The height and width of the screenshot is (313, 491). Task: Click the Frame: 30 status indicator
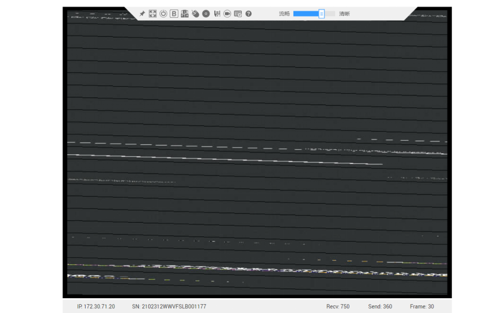[x=422, y=306]
